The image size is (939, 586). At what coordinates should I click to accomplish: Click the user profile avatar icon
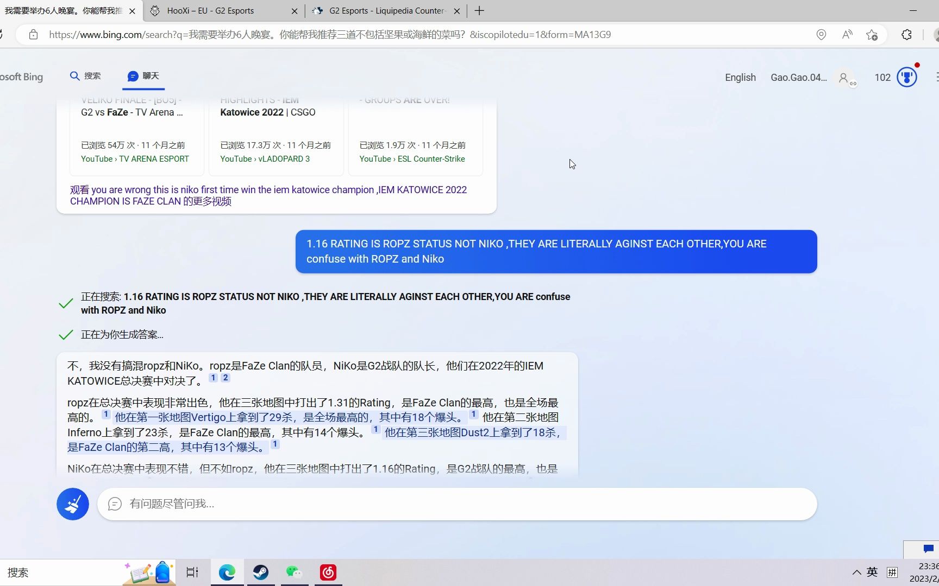tap(844, 78)
